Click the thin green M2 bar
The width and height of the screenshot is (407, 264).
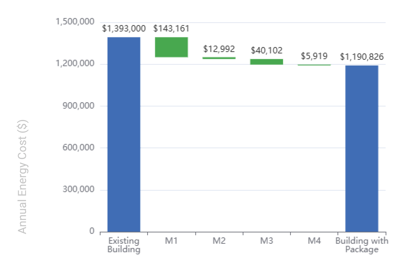(219, 58)
